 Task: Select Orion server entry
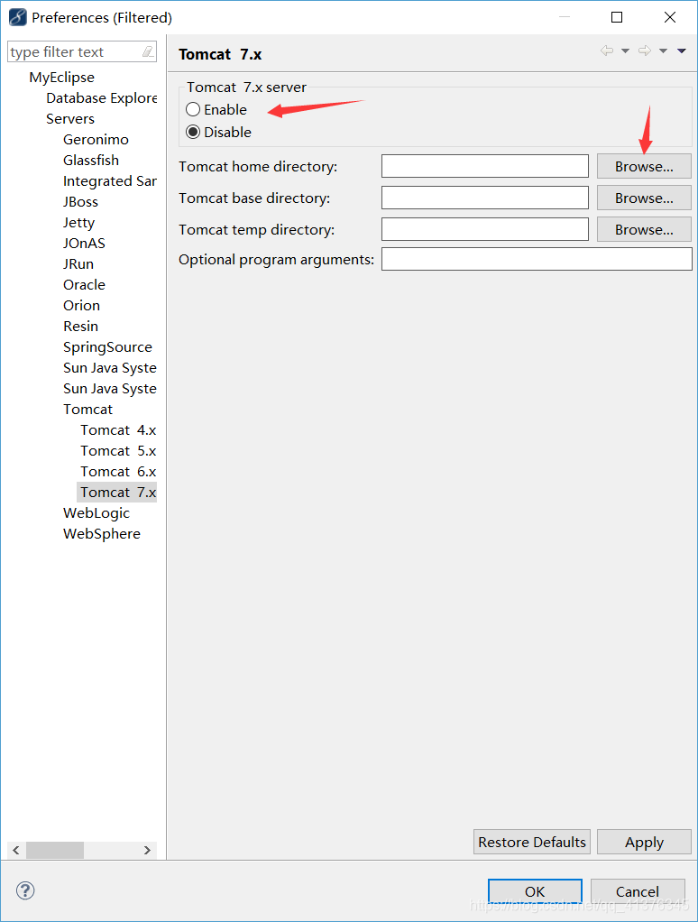(82, 305)
